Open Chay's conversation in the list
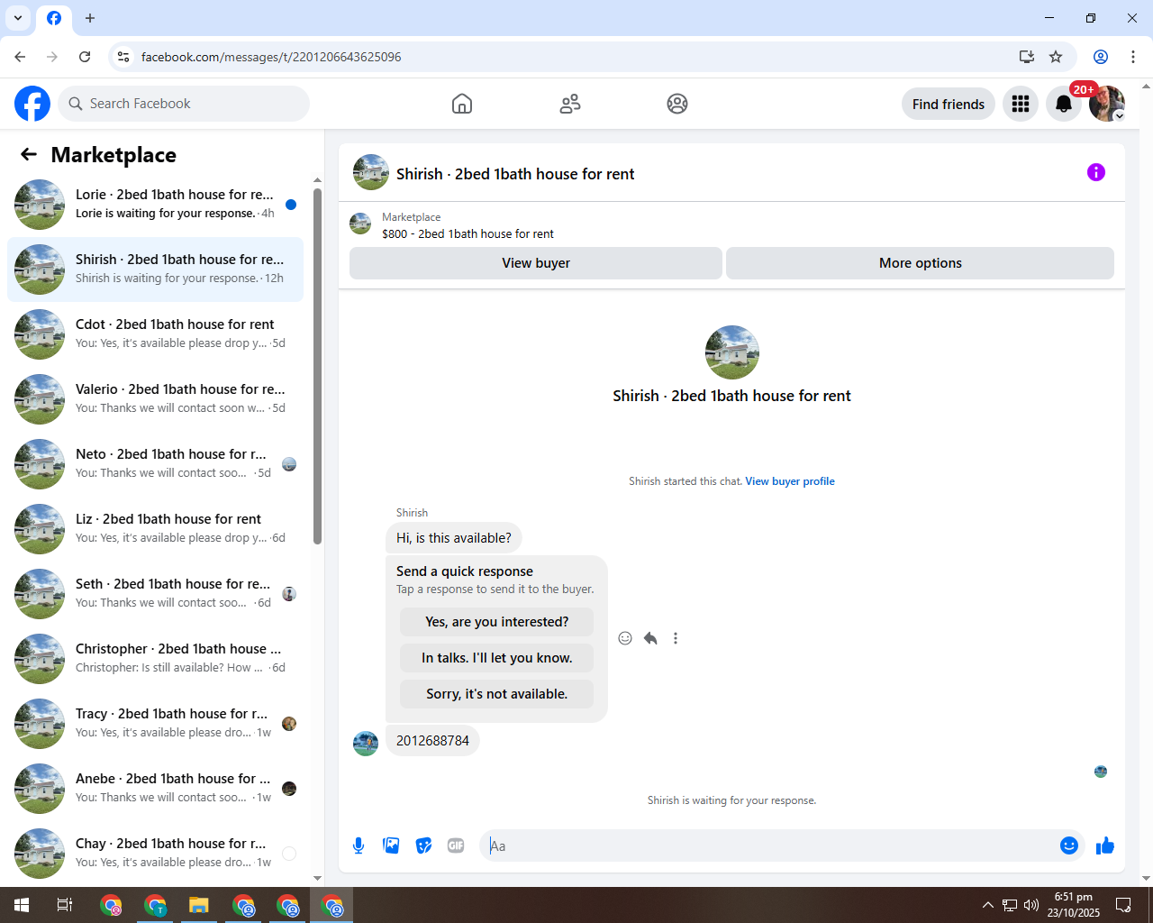This screenshot has width=1153, height=923. (x=155, y=854)
